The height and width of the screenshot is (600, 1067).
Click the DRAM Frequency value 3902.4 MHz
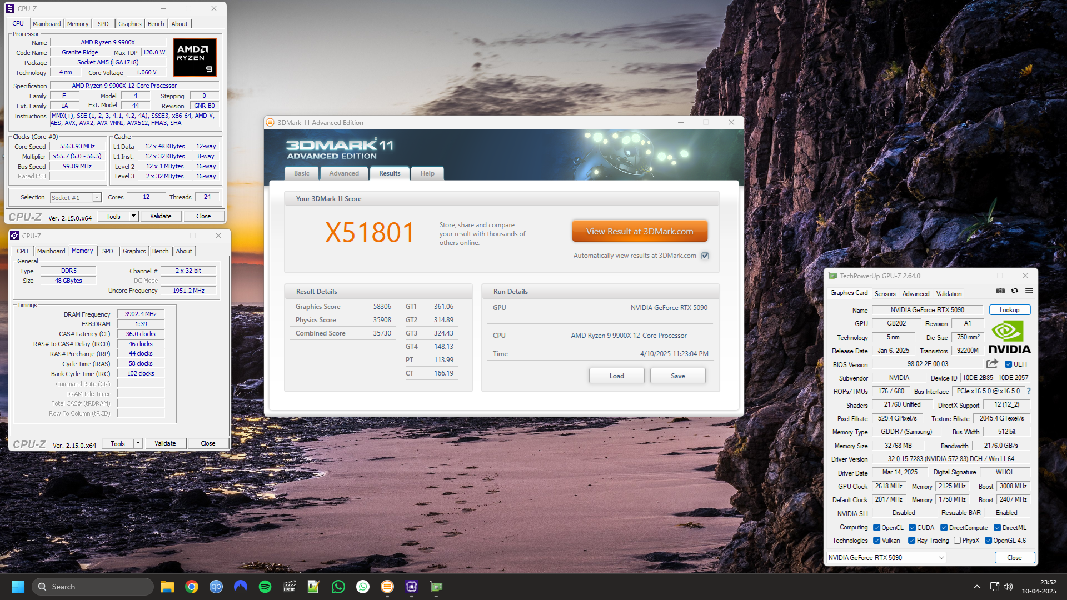click(141, 314)
